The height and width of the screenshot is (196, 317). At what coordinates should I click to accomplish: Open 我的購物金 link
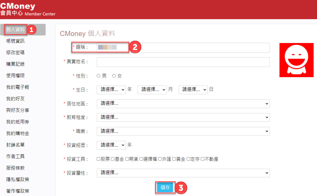click(18, 133)
